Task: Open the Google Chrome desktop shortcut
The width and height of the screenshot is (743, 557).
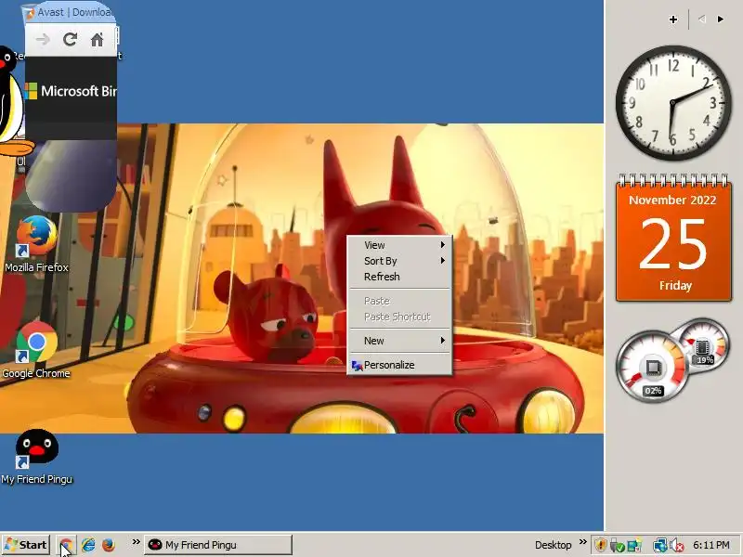Action: [36, 350]
